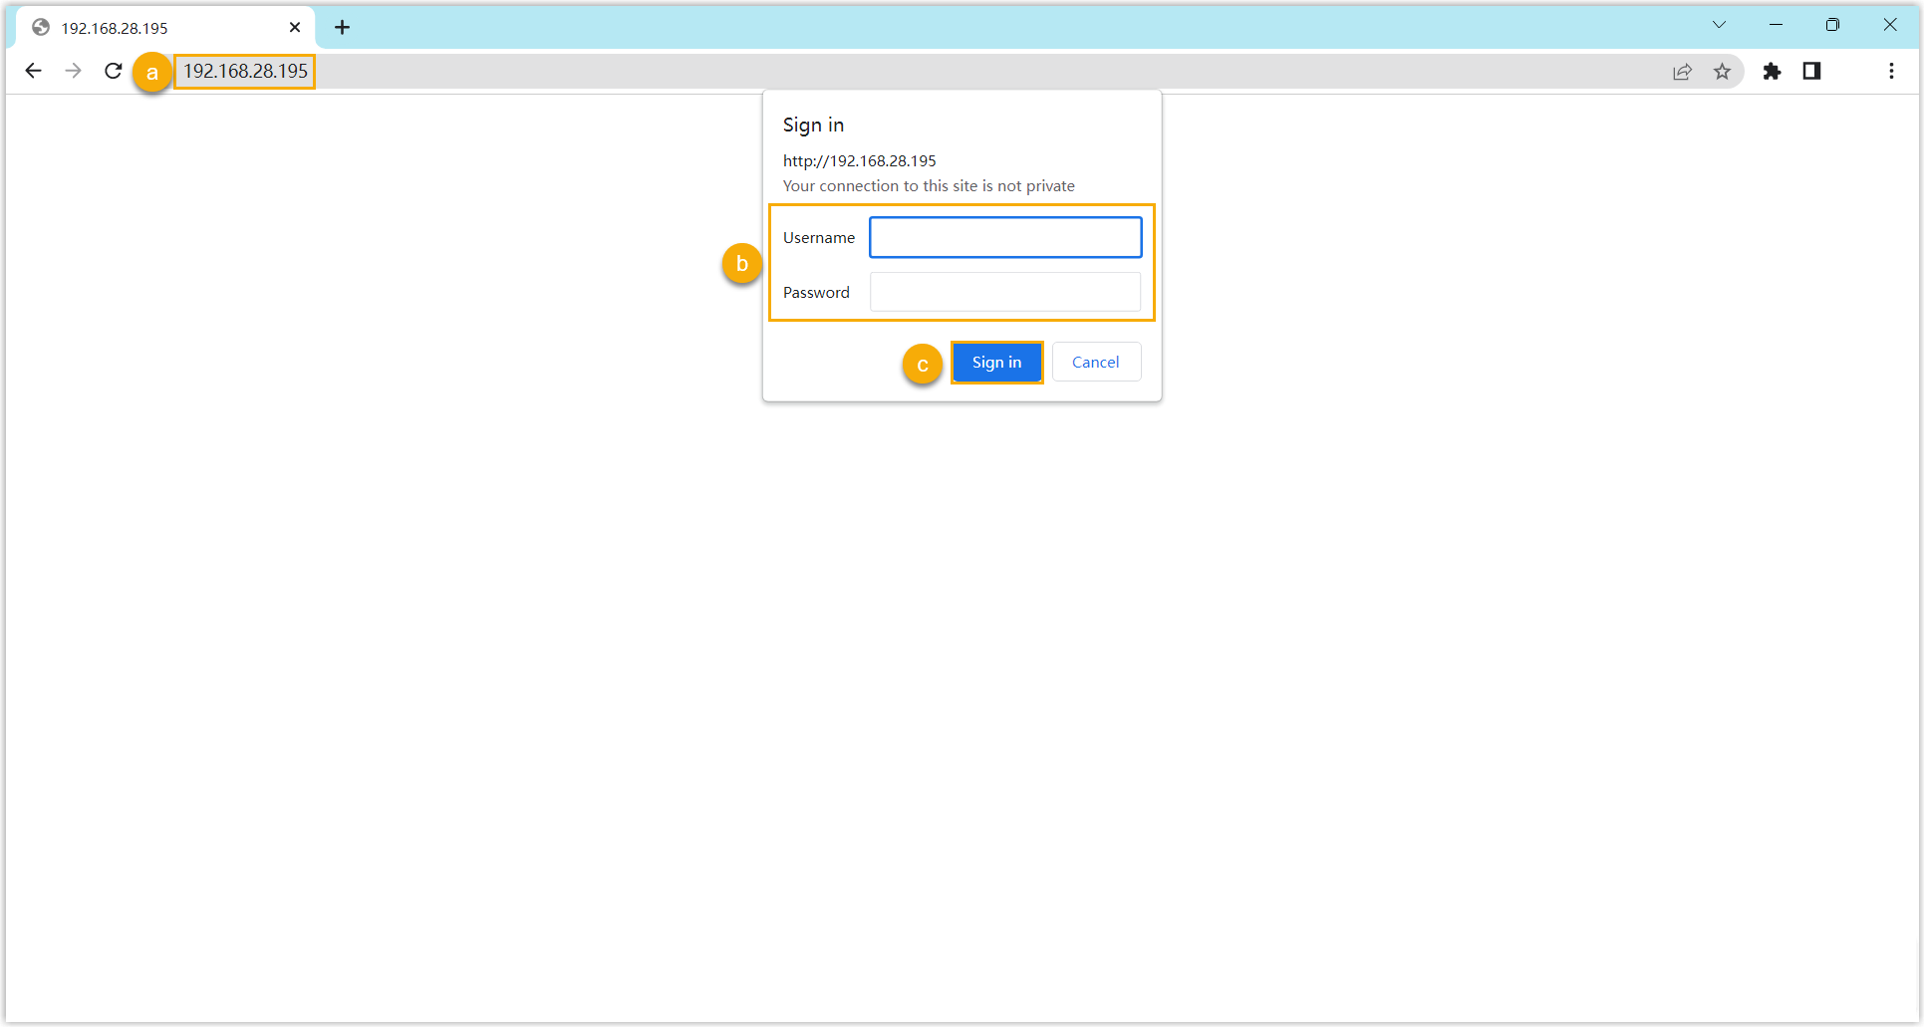Image resolution: width=1925 pixels, height=1028 pixels.
Task: Click the share page icon
Action: point(1682,71)
